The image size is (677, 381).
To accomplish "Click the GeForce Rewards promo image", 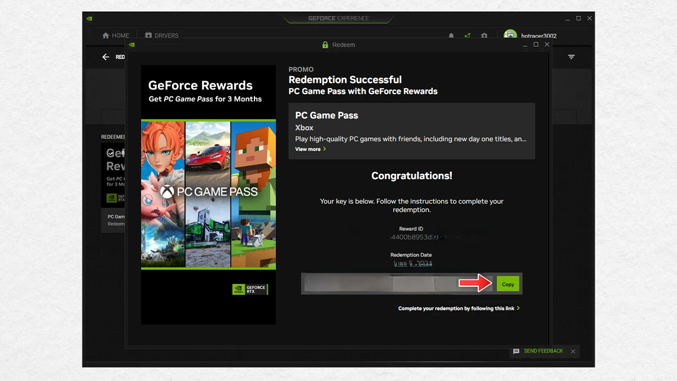I will 208,195.
